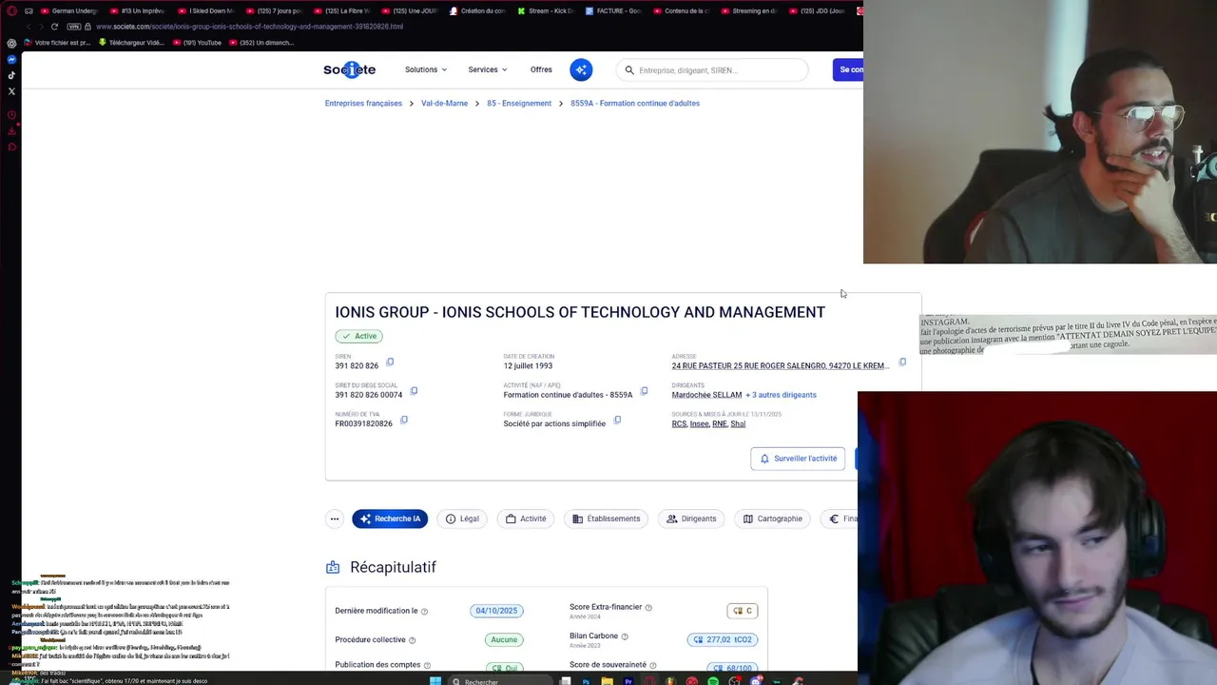Open the 24 RUE PASTEUR address link
This screenshot has width=1217, height=685.
click(x=781, y=365)
